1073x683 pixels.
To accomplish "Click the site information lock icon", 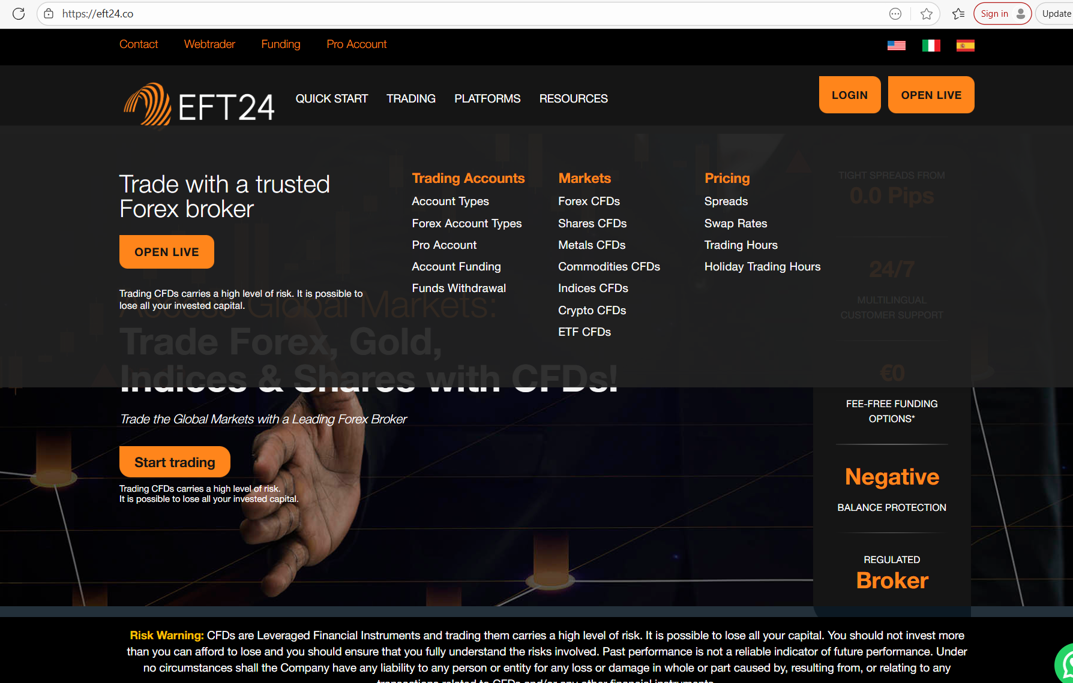I will click(49, 14).
